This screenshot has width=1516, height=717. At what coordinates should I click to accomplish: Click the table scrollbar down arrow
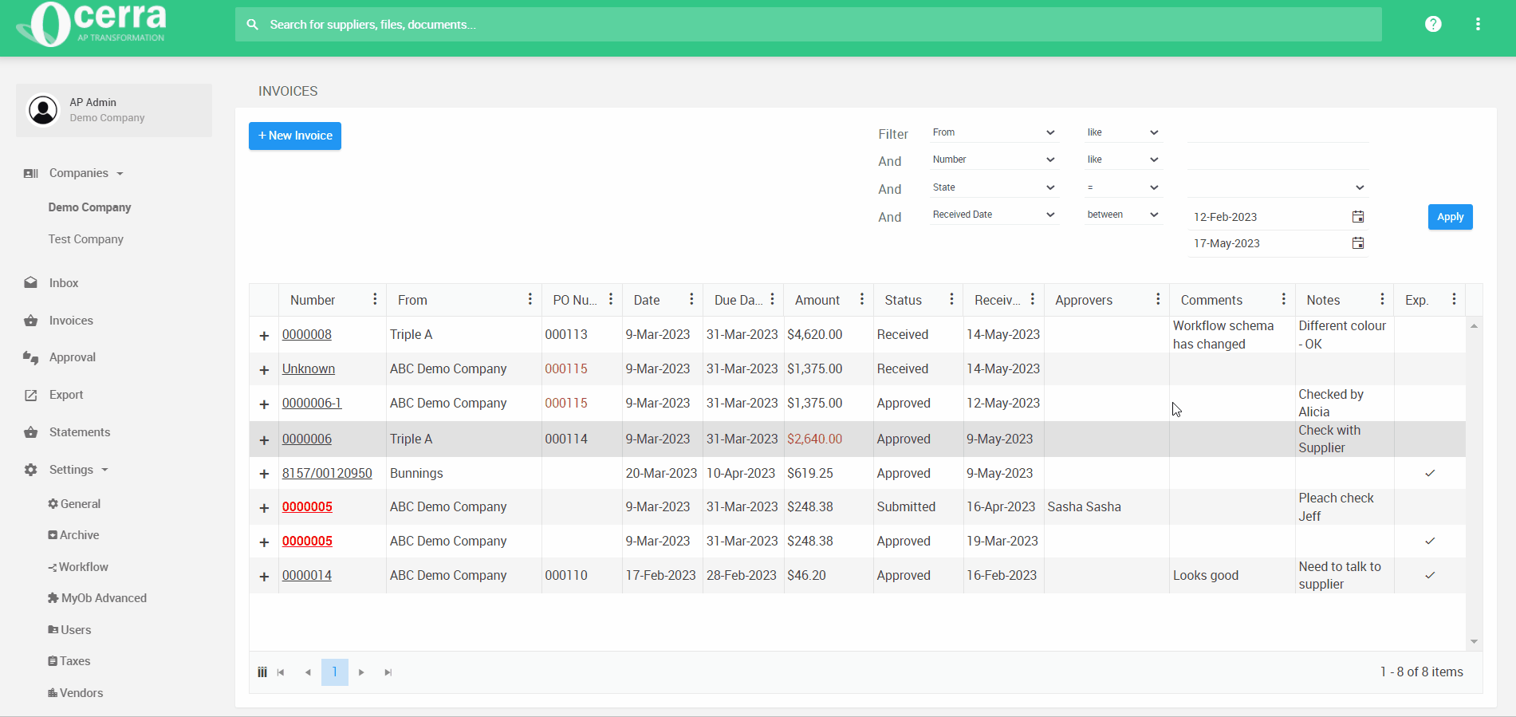1474,641
